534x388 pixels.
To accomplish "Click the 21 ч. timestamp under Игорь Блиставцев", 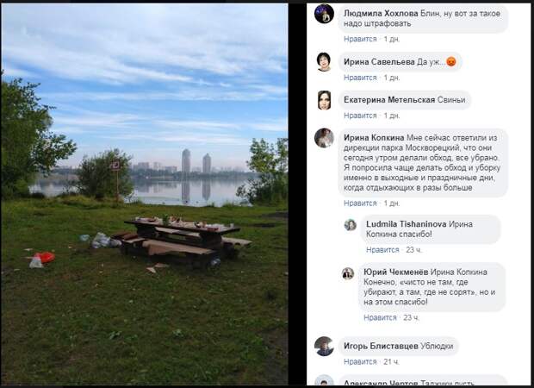I will [391, 361].
